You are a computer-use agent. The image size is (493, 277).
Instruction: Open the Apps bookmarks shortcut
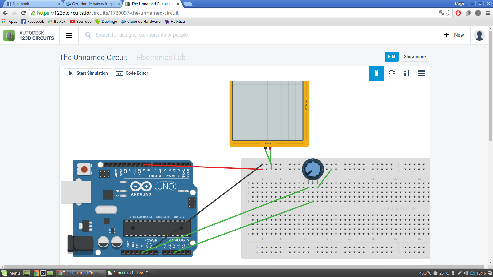[x=10, y=22]
